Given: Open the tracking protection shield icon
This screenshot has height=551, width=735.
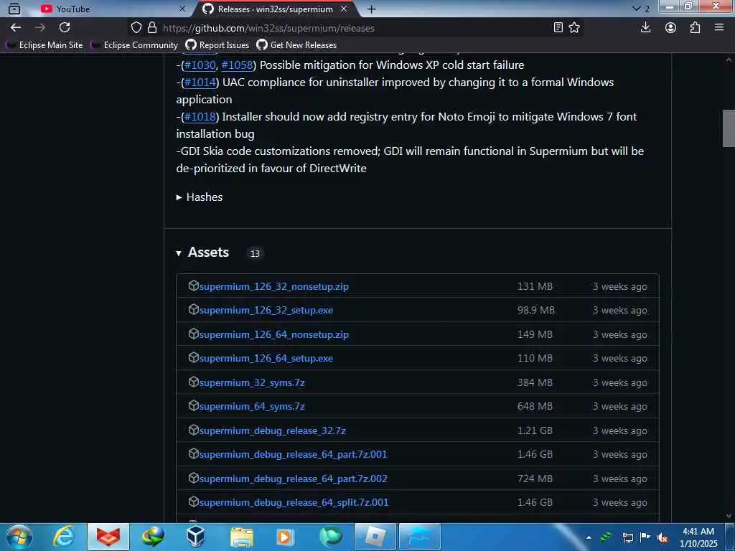Looking at the screenshot, I should 136,28.
